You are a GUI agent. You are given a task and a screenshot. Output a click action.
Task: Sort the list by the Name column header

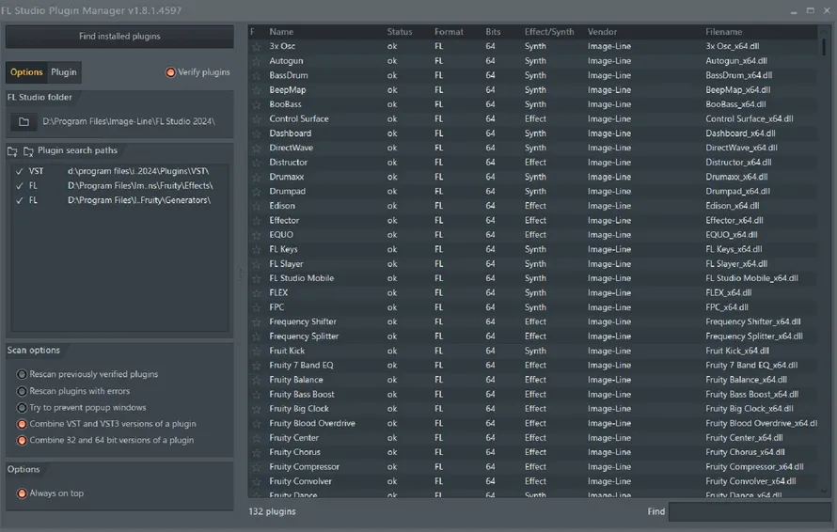[x=281, y=32]
